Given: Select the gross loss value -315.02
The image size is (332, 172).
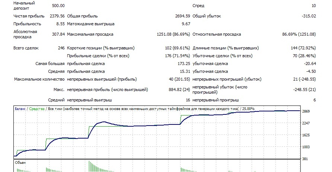Looking at the screenshot, I should [x=309, y=16].
